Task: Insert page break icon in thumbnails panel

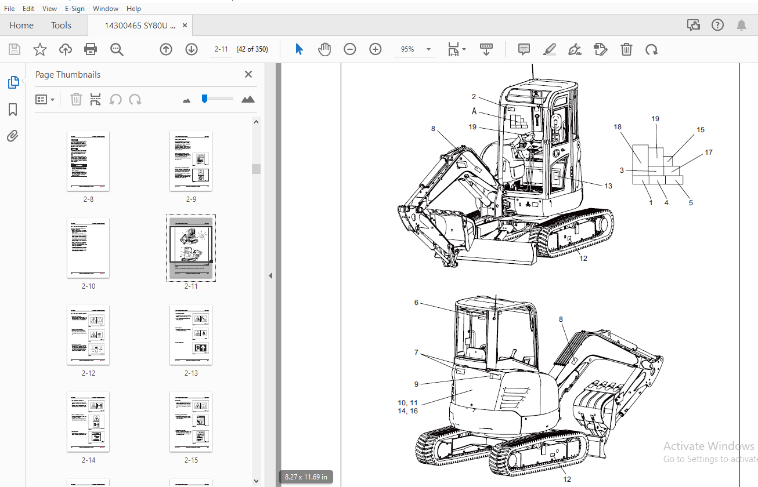Action: pos(96,99)
